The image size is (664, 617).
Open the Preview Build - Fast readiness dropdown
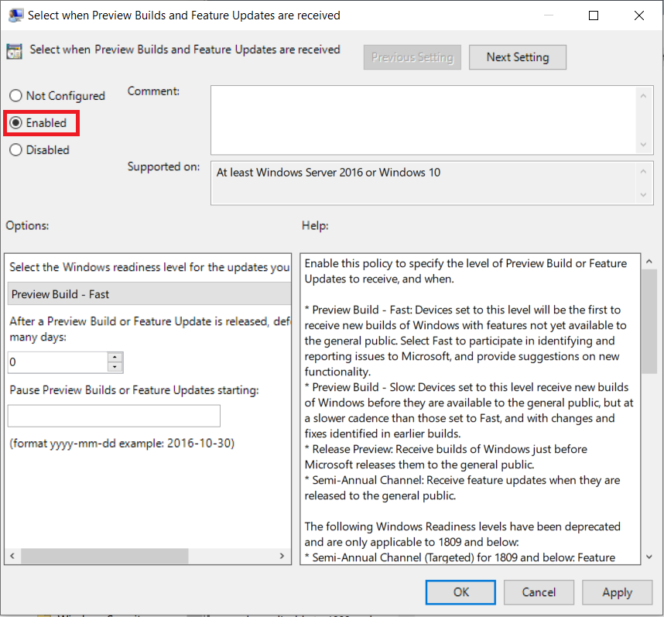click(149, 294)
